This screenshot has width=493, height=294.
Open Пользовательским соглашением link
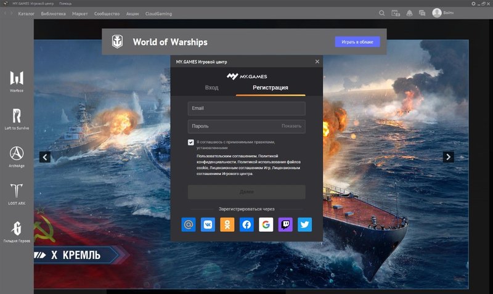click(x=227, y=156)
